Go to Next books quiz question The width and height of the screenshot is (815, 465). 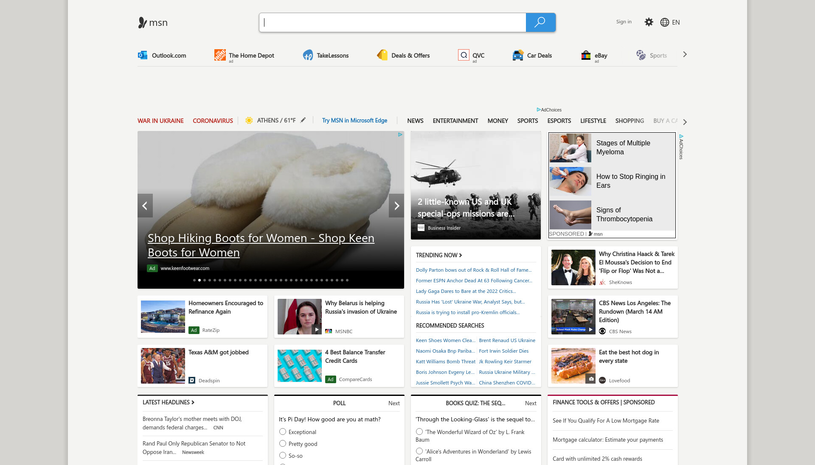pos(531,403)
